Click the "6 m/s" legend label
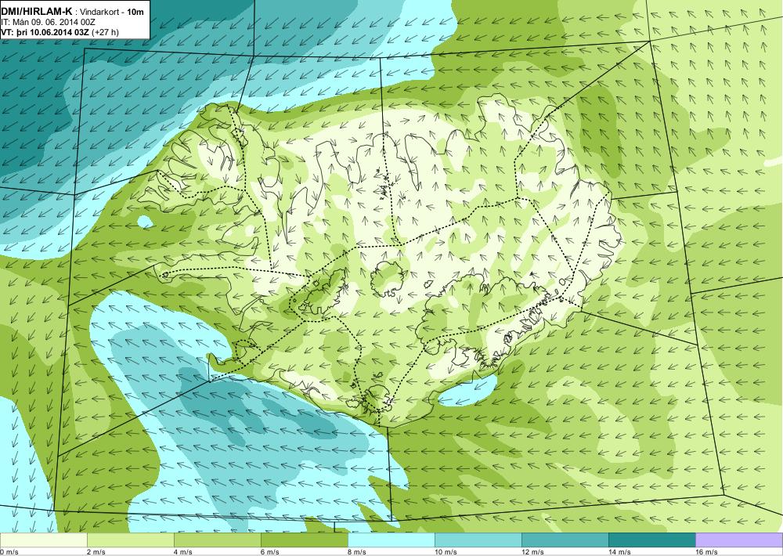 point(270,551)
